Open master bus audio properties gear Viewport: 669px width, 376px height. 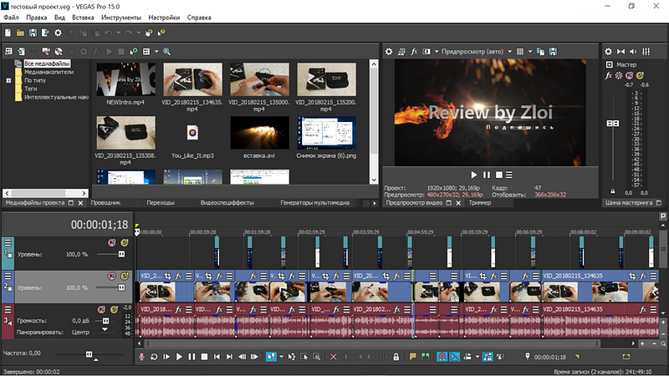point(609,52)
